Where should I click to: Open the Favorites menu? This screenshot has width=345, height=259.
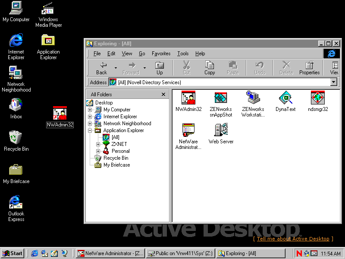click(x=161, y=54)
